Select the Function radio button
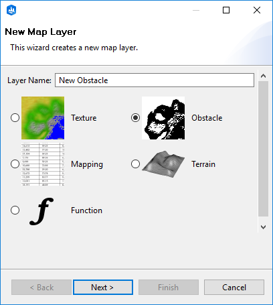The height and width of the screenshot is (305, 273). point(15,210)
